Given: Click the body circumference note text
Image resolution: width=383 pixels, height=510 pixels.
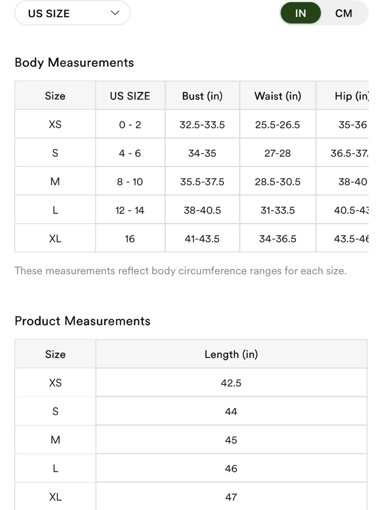Looking at the screenshot, I should pyautogui.click(x=180, y=271).
